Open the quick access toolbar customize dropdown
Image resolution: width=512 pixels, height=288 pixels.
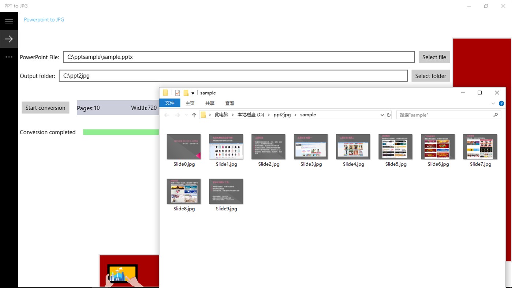point(193,93)
